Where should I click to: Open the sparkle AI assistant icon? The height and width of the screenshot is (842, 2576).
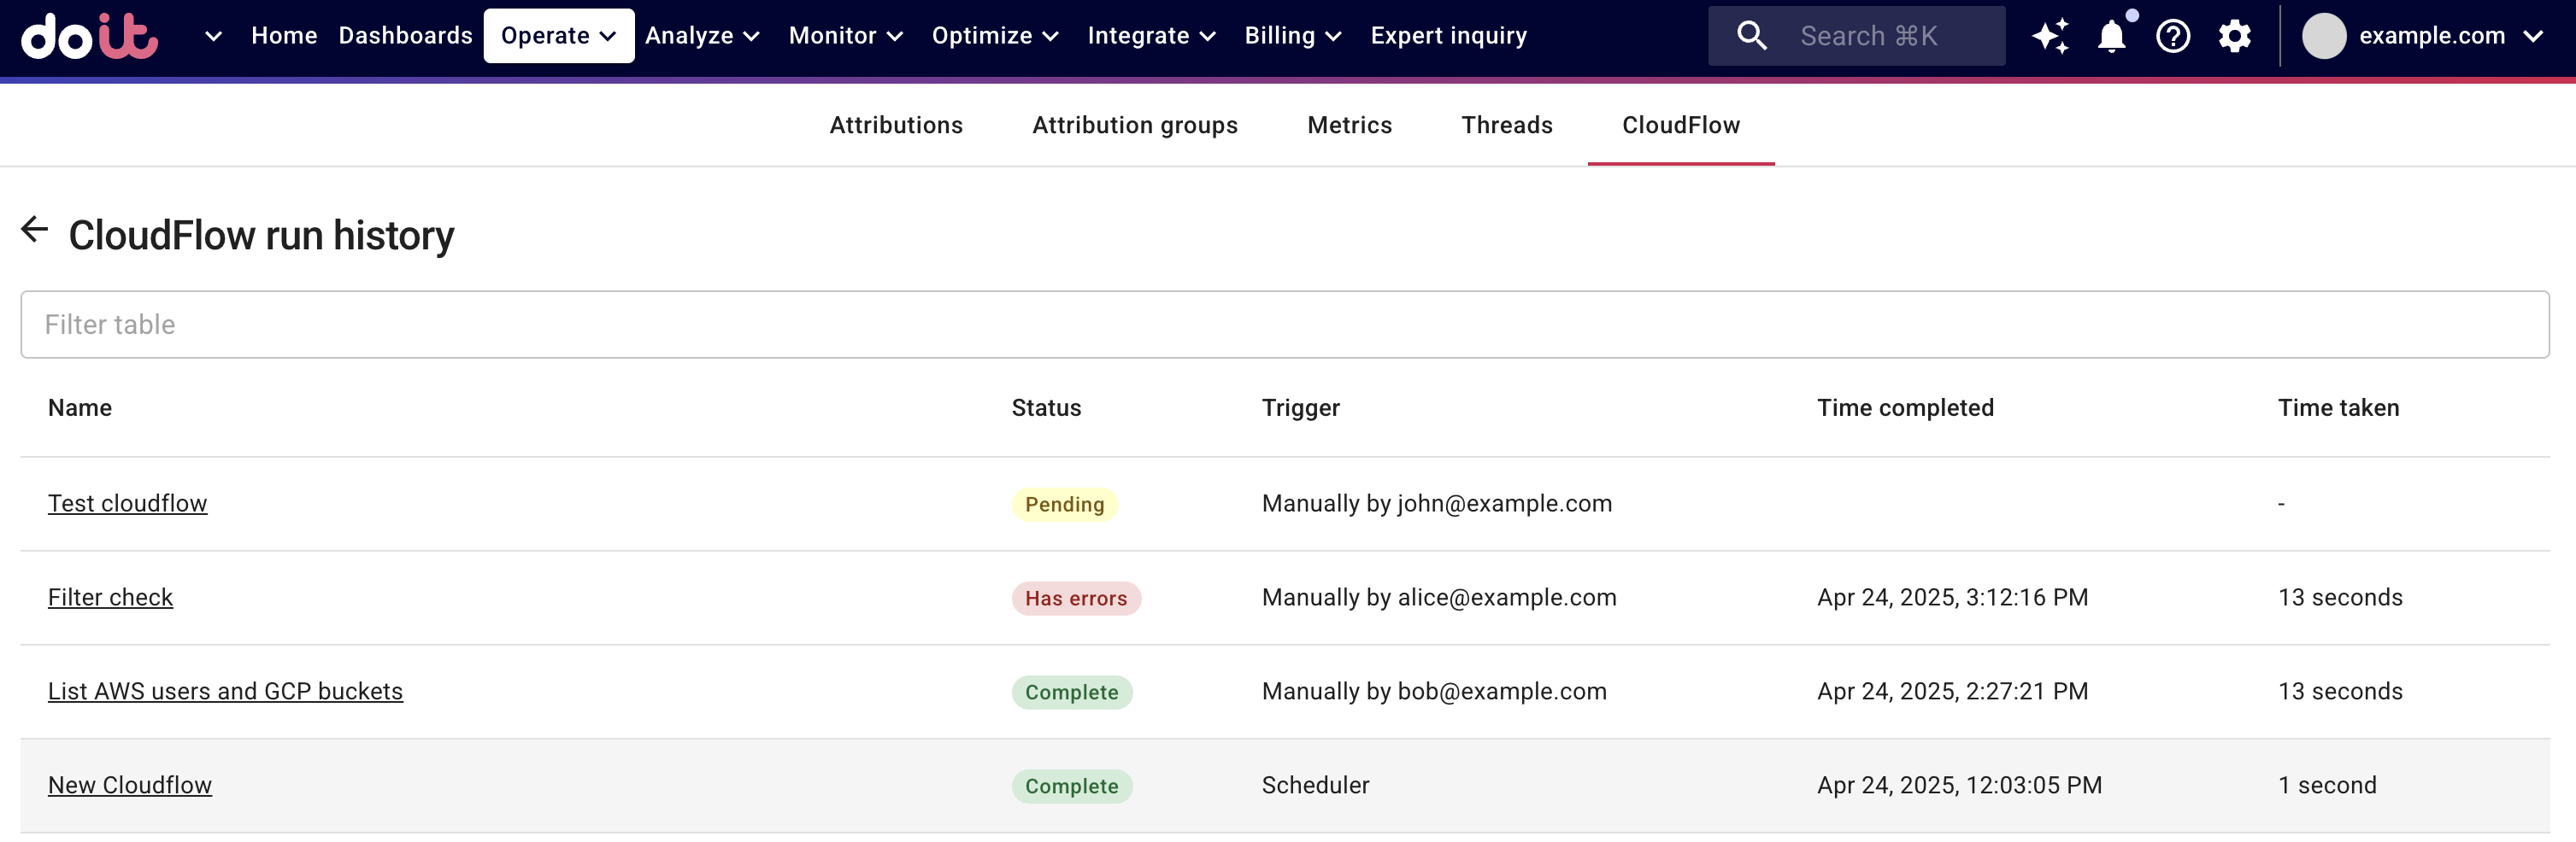pyautogui.click(x=2049, y=36)
